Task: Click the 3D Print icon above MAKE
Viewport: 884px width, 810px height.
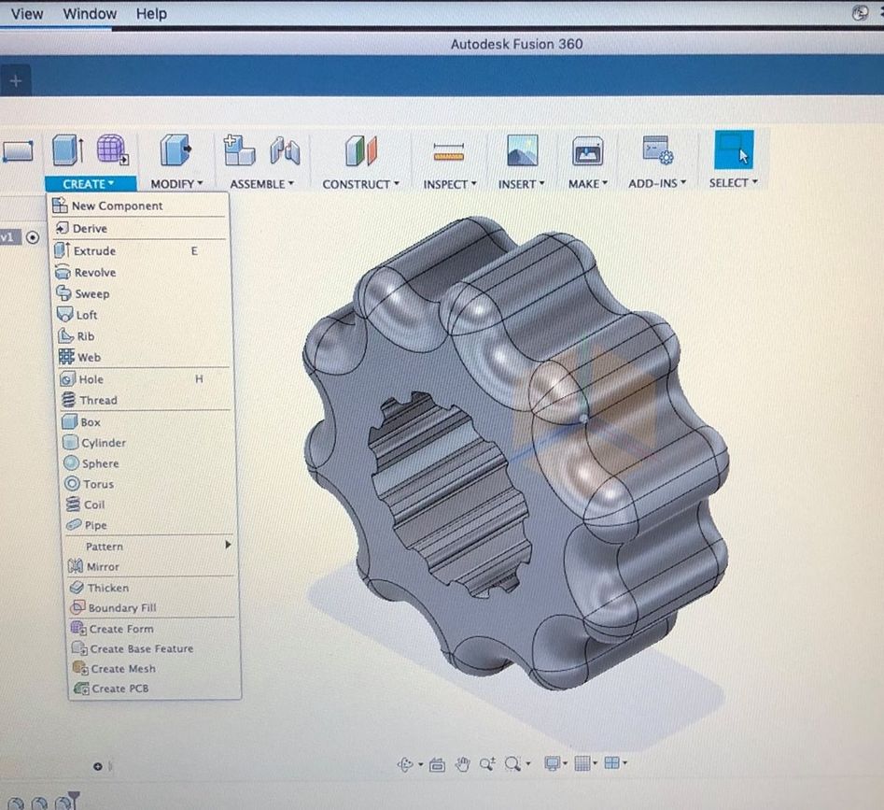Action: point(587,150)
